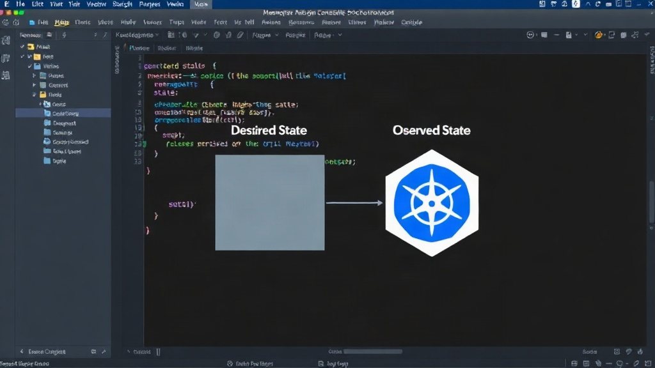Open the last item in the second menu row
The height and width of the screenshot is (368, 655).
pos(411,22)
